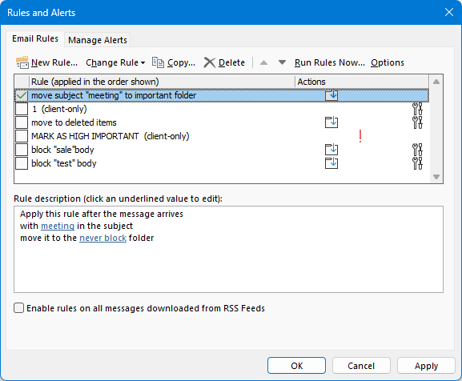
Task: Enable the block "test" body rule checkbox
Action: (x=22, y=163)
